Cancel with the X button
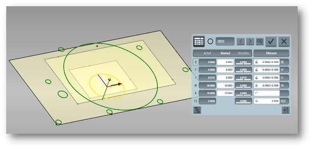Viewport: 313px width, 149px height. (284, 41)
